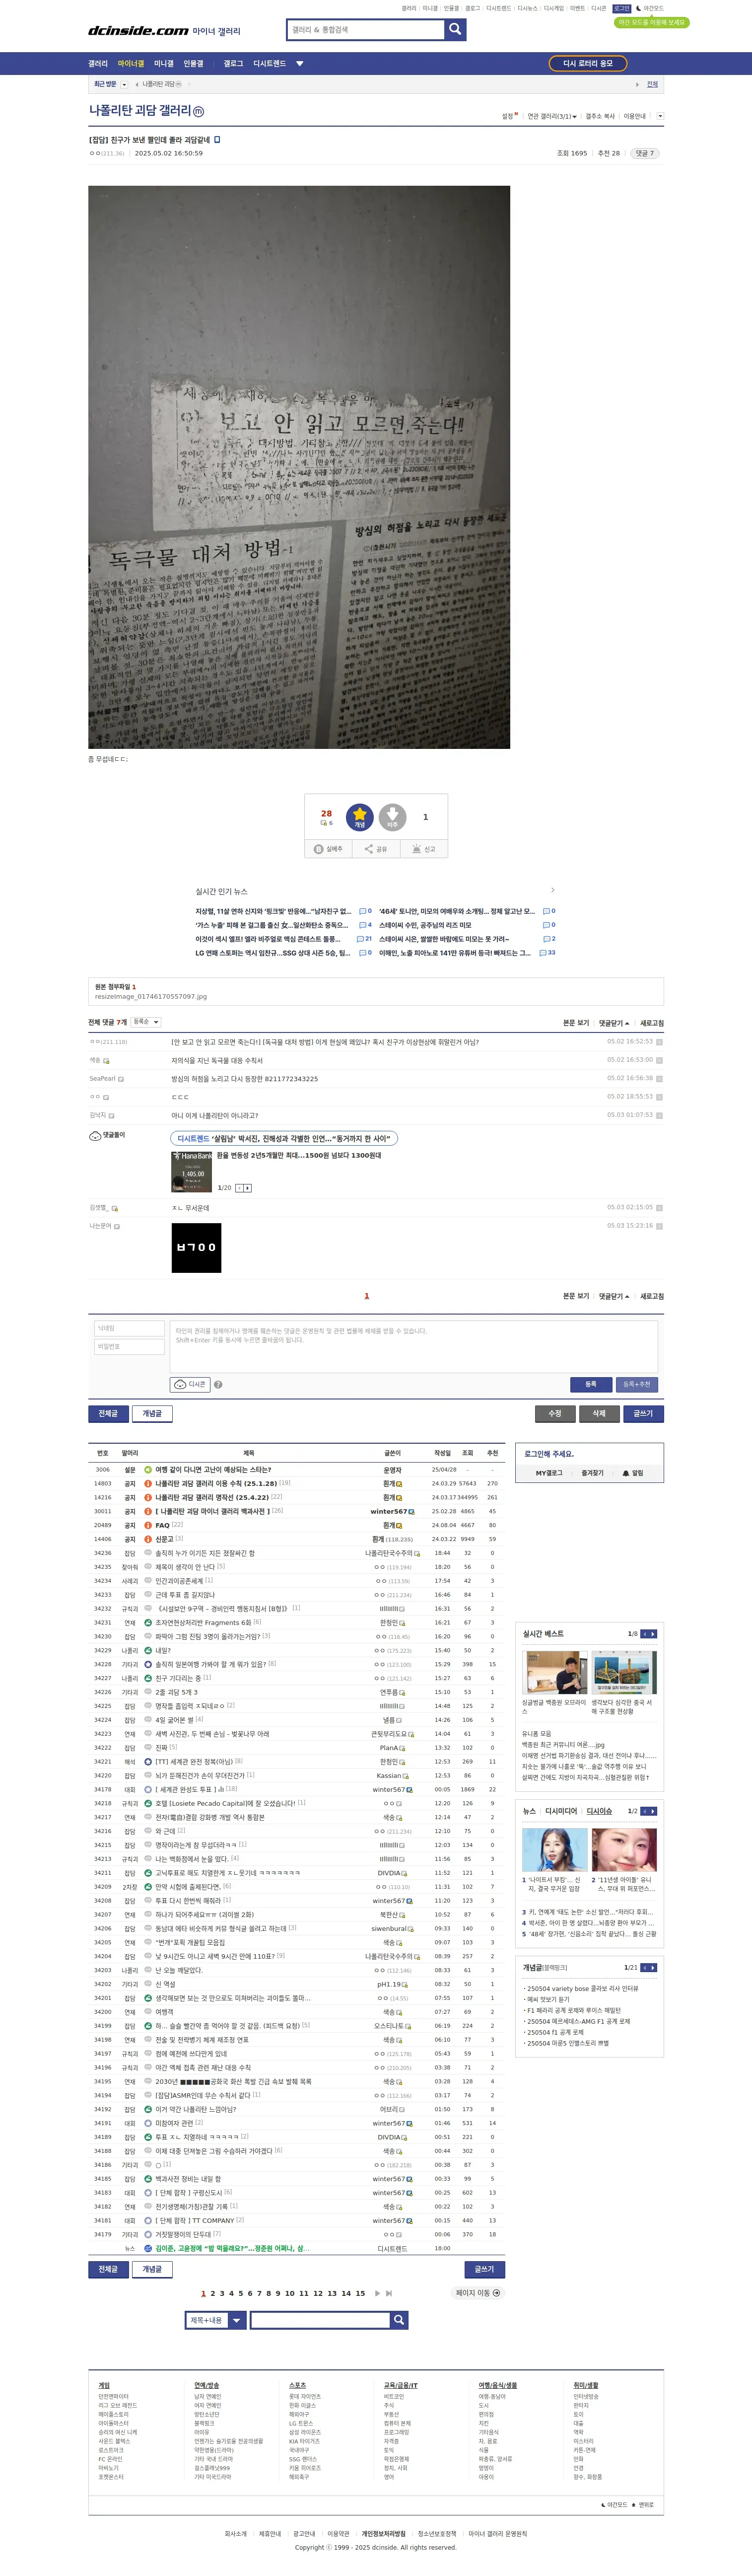This screenshot has height=2576, width=752.
Task: Click into the header gallery search field
Action: 365,30
